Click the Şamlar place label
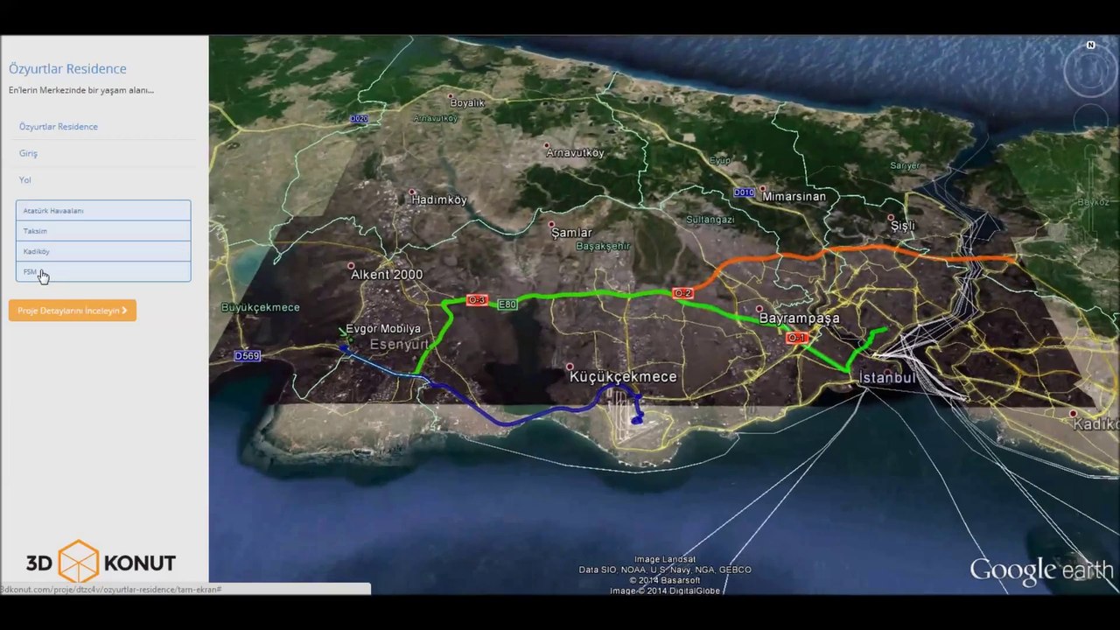 pos(571,233)
